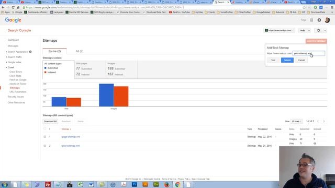Click the blue Submitted legend swatch
Image resolution: width=335 pixels, height=188 pixels.
[x=46, y=68]
